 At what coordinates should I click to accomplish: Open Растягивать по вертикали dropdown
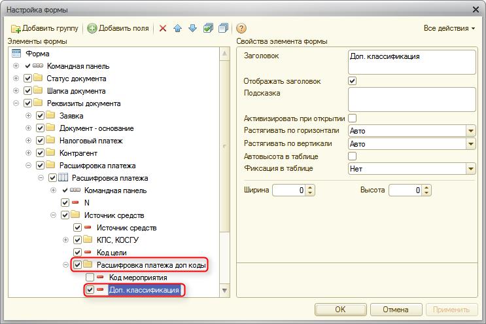[x=471, y=144]
